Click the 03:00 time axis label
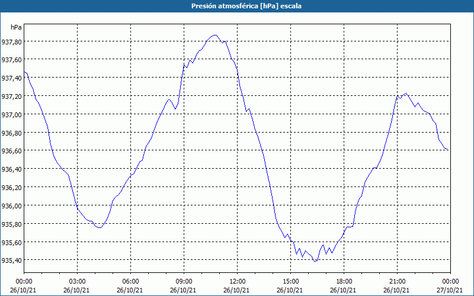Screen dimensions: 474x296 (78, 282)
